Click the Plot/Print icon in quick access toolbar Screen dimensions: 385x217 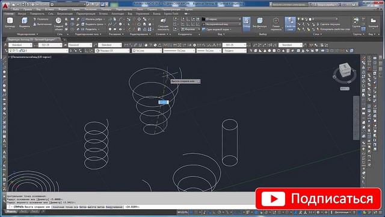click(33, 4)
